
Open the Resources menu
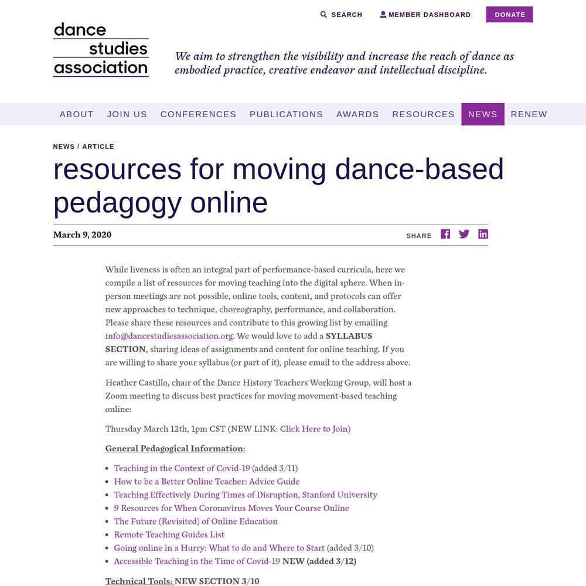pos(424,114)
